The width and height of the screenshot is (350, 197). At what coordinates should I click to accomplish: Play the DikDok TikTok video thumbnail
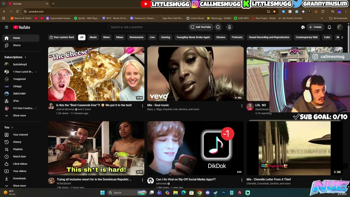click(x=196, y=148)
